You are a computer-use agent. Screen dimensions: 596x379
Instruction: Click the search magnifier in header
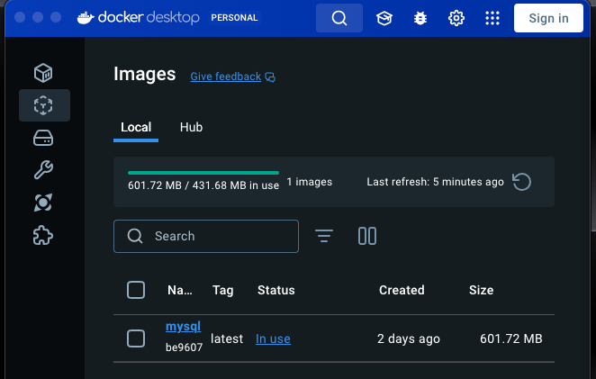click(339, 18)
